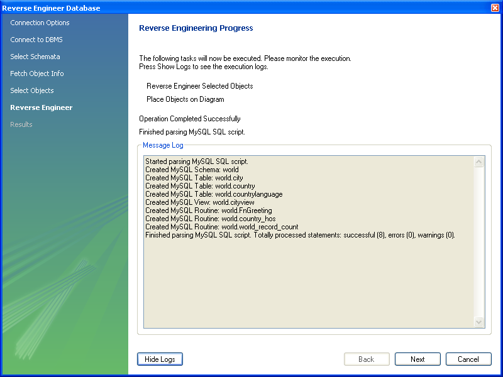Go to Connect to DBMS step

(36, 40)
